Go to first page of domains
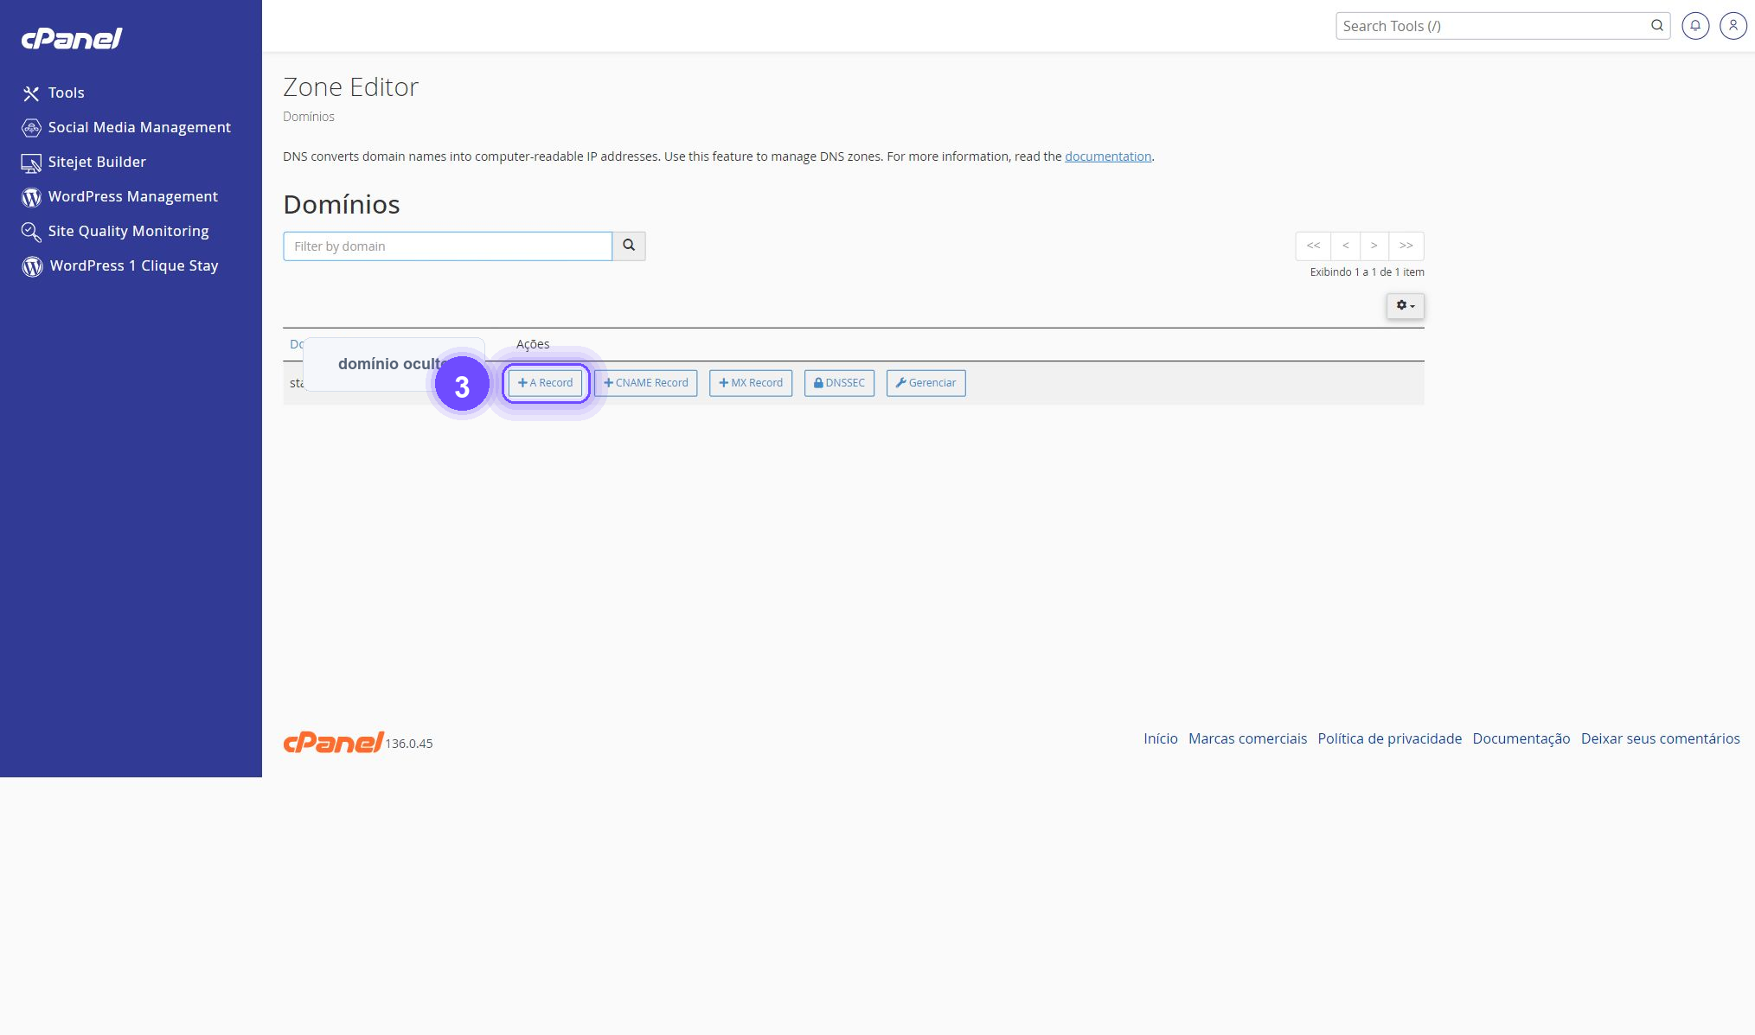This screenshot has width=1755, height=1035. tap(1313, 246)
